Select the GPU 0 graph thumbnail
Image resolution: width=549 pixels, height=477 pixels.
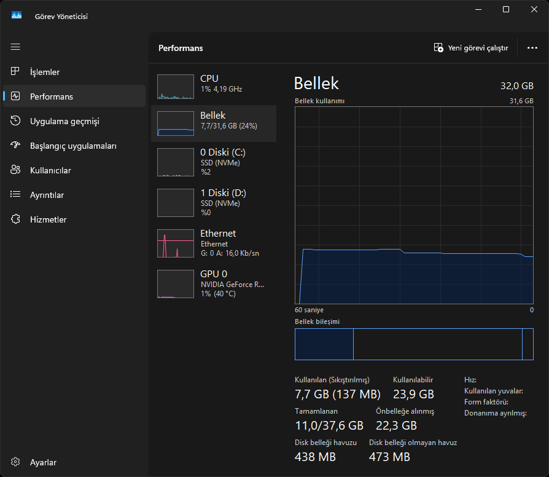click(176, 284)
